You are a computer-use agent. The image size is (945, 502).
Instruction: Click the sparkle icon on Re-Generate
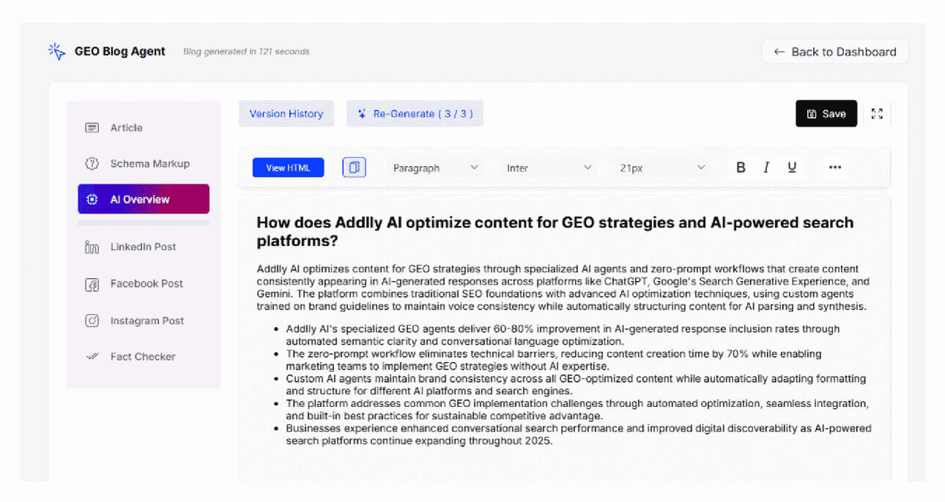point(362,113)
